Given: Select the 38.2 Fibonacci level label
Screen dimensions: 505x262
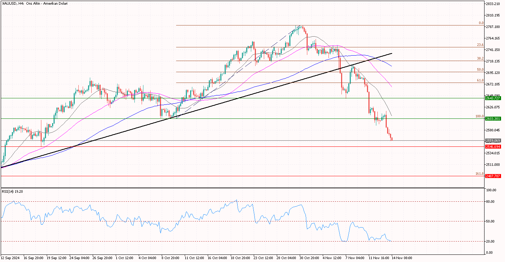Looking at the screenshot, I should [480, 59].
